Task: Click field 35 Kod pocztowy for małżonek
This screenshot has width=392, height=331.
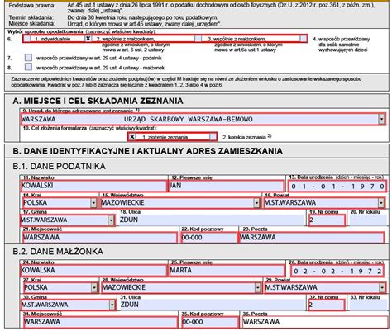Action: click(210, 322)
